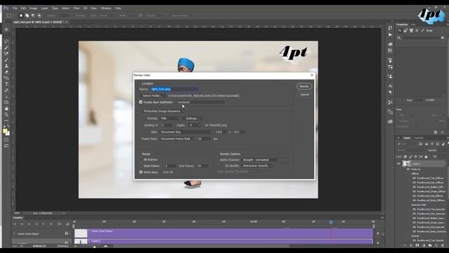Viewport: 449px width, 253px height.
Task: Open Document Frame Rate dropdown
Action: pyautogui.click(x=177, y=138)
